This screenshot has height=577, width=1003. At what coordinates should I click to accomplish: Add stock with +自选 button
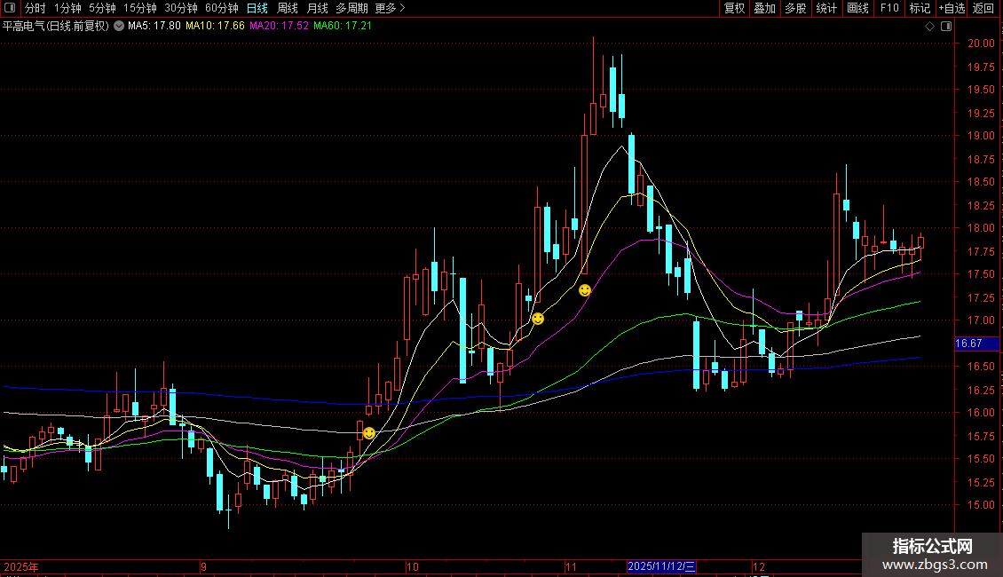[952, 8]
